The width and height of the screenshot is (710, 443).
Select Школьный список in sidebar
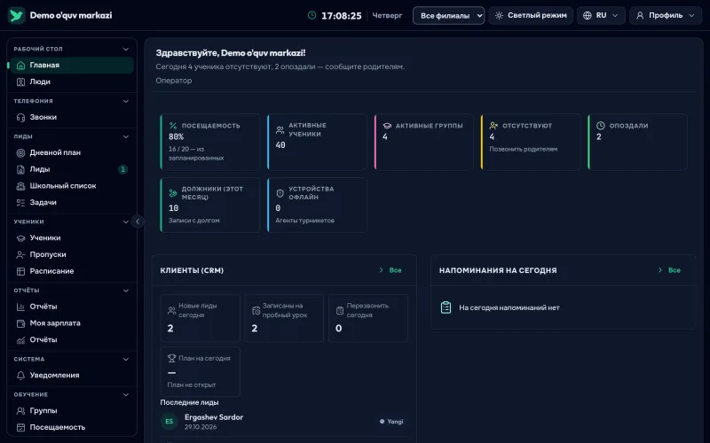point(72,186)
